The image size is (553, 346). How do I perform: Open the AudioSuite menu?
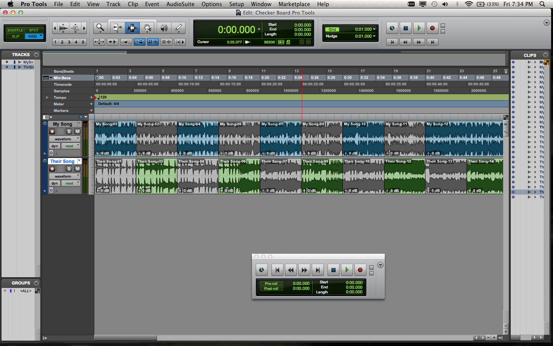coord(180,4)
